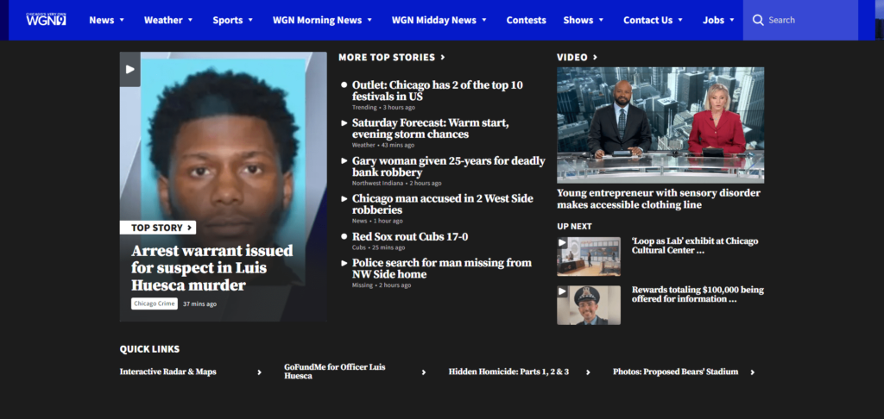Open WGN Morning News menu
Screen dimensions: 884x419
(x=318, y=21)
